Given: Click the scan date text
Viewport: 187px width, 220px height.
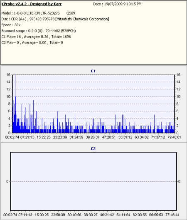Looking at the screenshot, I should tap(117, 4).
